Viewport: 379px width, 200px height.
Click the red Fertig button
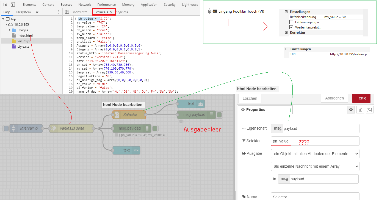click(x=361, y=98)
